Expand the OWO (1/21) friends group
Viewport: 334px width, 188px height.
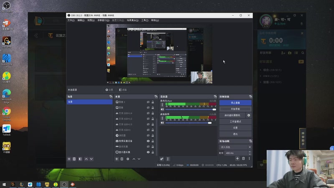(261, 76)
